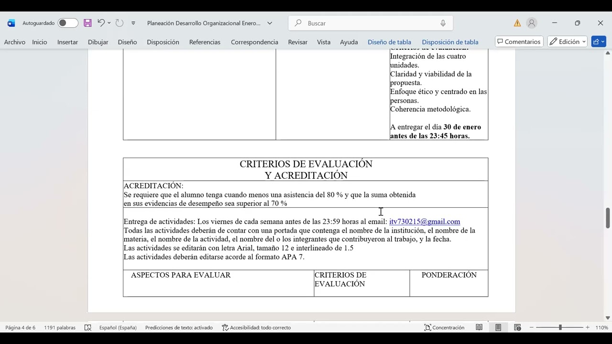Viewport: 612px width, 344px height.
Task: Select the Disposición tab
Action: 163,42
